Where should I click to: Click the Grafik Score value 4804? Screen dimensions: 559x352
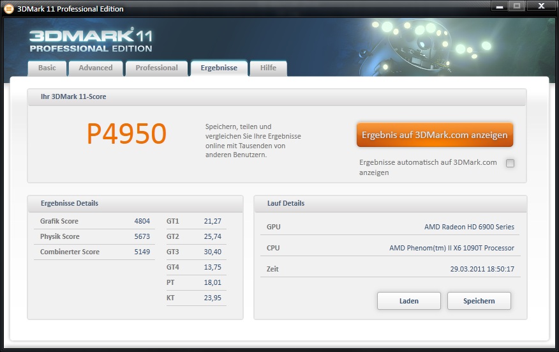(142, 221)
